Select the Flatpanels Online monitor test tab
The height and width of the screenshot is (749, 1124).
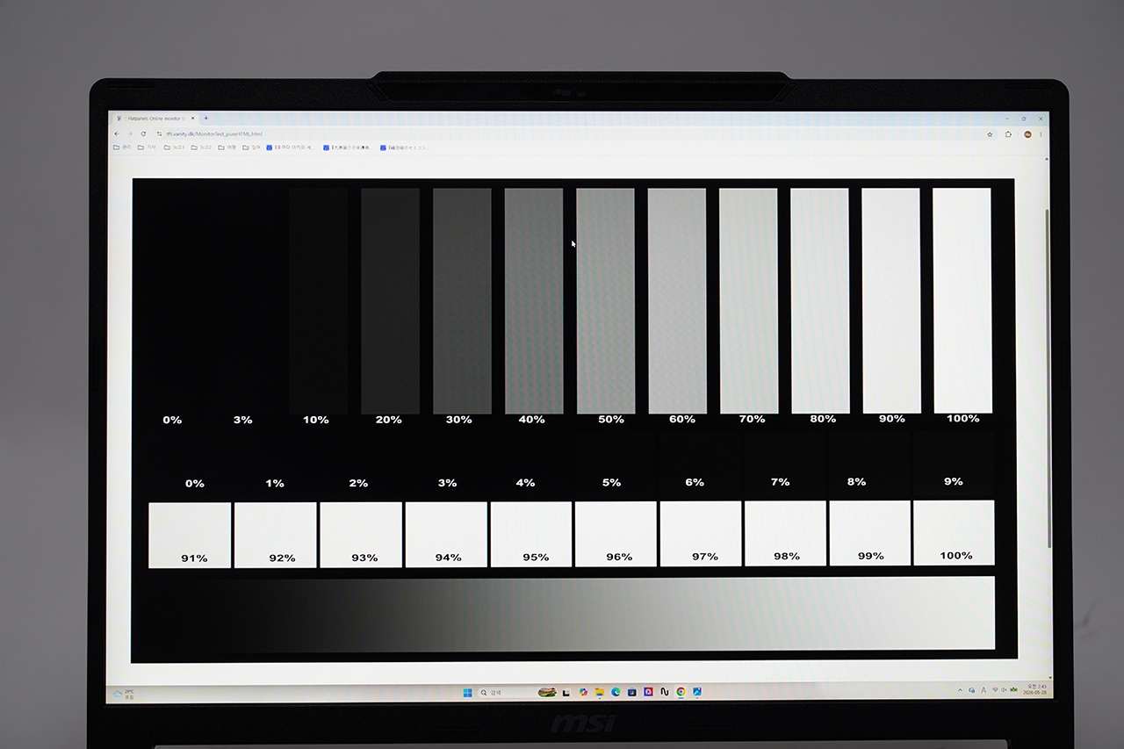[x=155, y=118]
